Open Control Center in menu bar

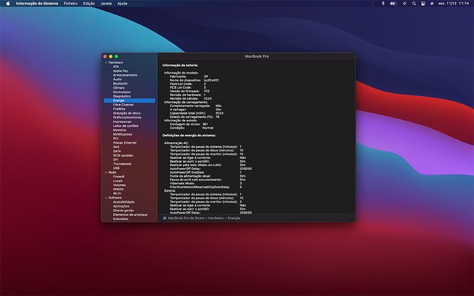coord(423,4)
